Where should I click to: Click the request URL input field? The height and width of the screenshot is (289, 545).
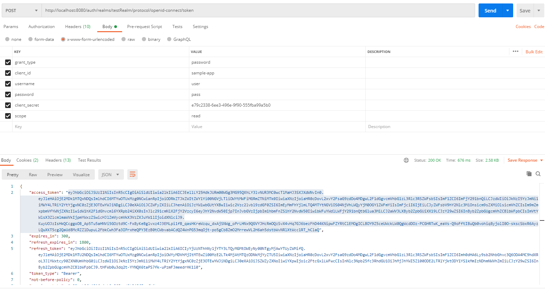258,10
